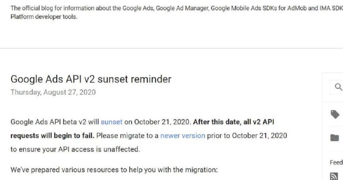This screenshot has width=343, height=180.
Task: Open the "sunset" hyperlink
Action: [x=112, y=122]
